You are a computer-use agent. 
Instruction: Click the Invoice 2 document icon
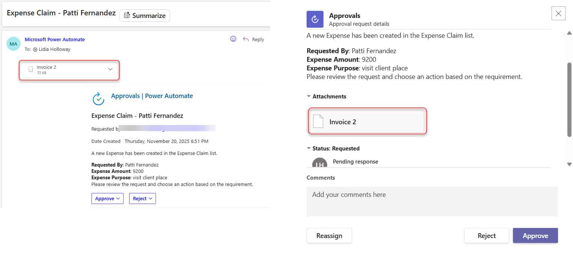(x=318, y=121)
